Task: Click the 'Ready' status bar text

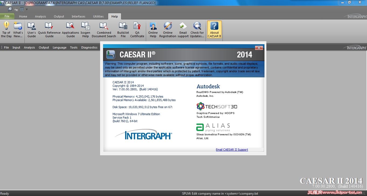Action: pyautogui.click(x=5, y=194)
